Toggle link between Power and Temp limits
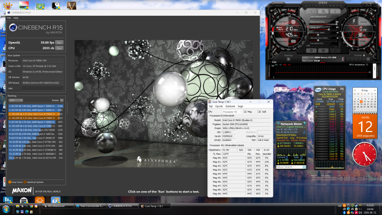Viewport: 382px width, 215px height. click(x=308, y=27)
